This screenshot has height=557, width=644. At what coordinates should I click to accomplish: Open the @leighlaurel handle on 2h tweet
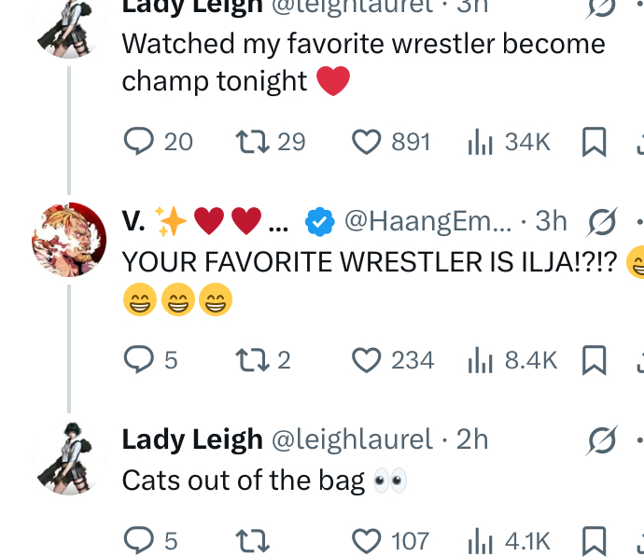tap(352, 439)
